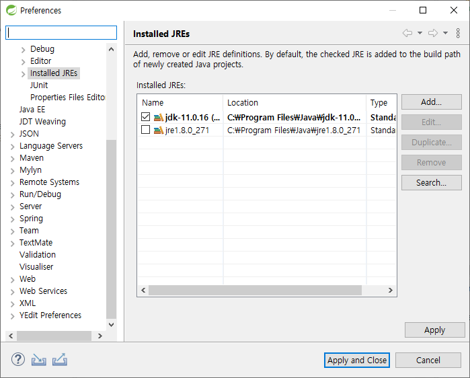The height and width of the screenshot is (378, 470).
Task: Expand the Installed JREs tree node
Action: 24,74
